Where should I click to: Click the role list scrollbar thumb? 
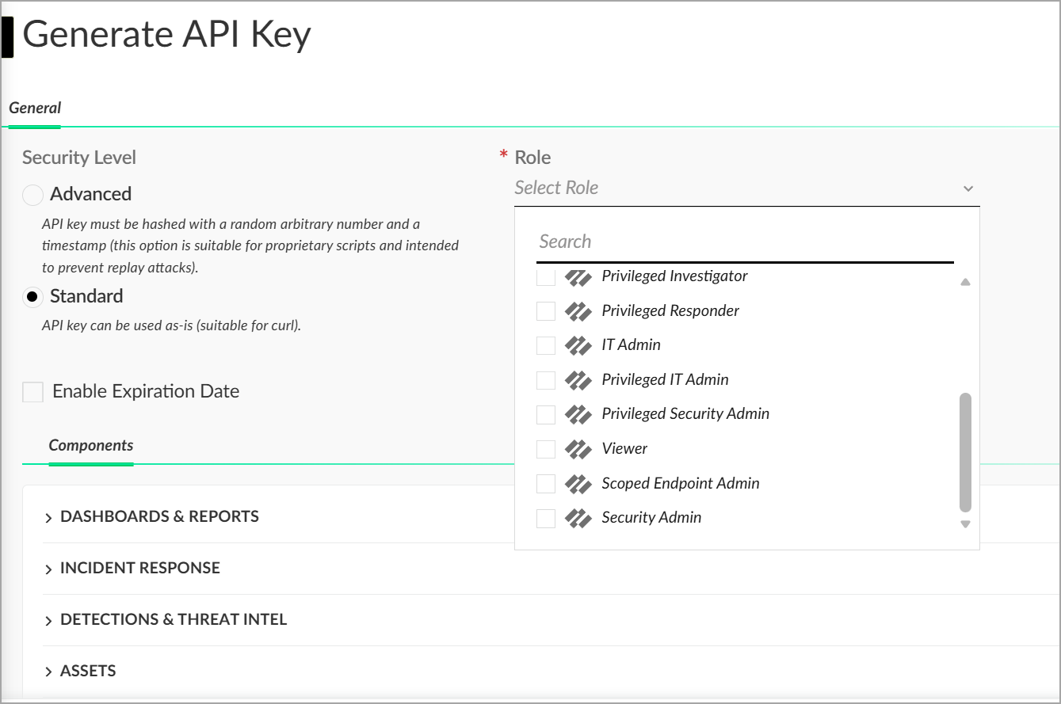pyautogui.click(x=965, y=451)
